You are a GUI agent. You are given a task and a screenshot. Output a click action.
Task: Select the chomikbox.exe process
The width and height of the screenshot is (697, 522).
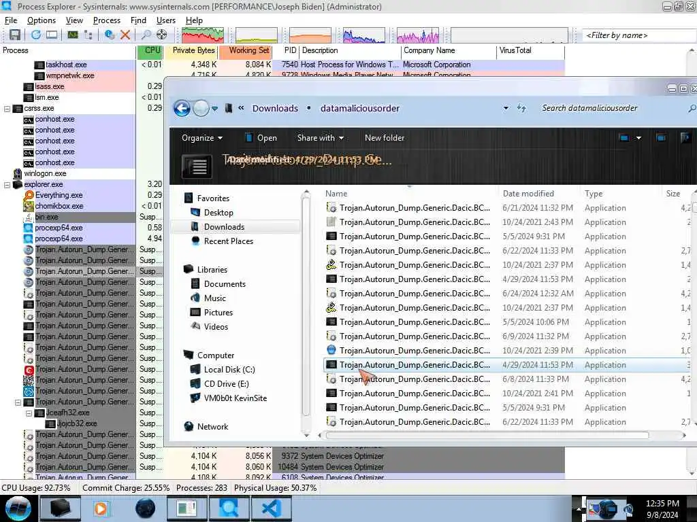coord(59,207)
